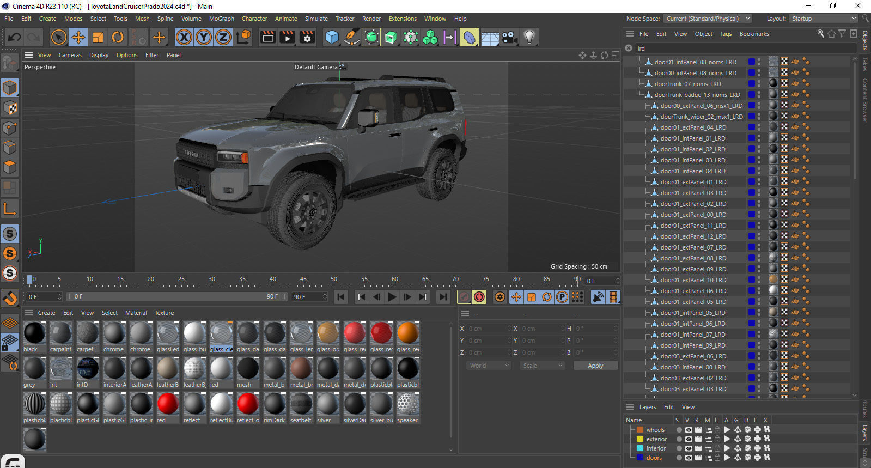Switch to Model mode in left sidebar
Screen dimensions: 871x468
pyautogui.click(x=10, y=88)
